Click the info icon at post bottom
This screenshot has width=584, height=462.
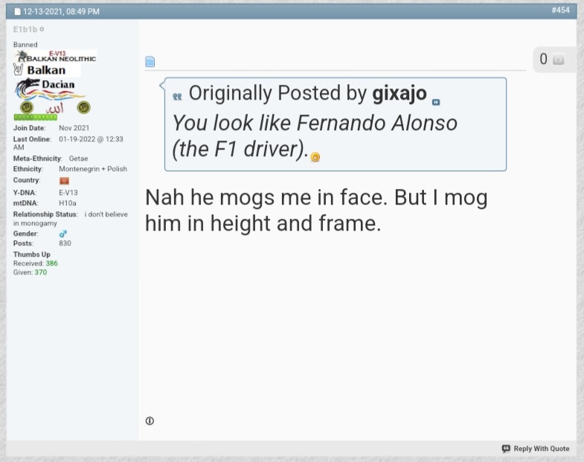(150, 420)
